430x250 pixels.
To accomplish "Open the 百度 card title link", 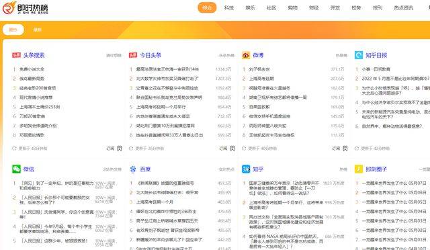I will click(x=145, y=169).
